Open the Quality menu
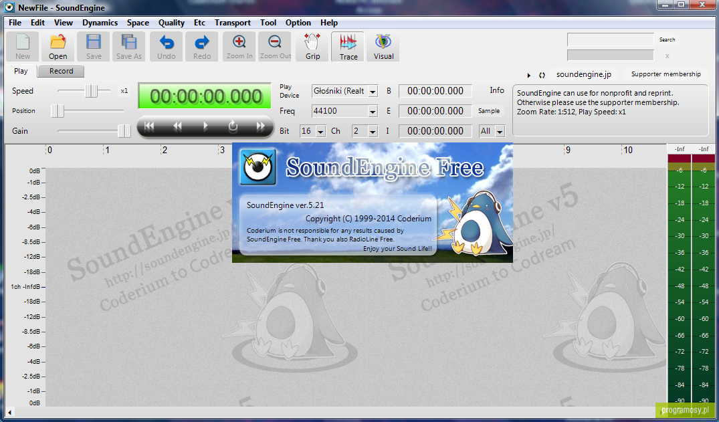 (171, 23)
